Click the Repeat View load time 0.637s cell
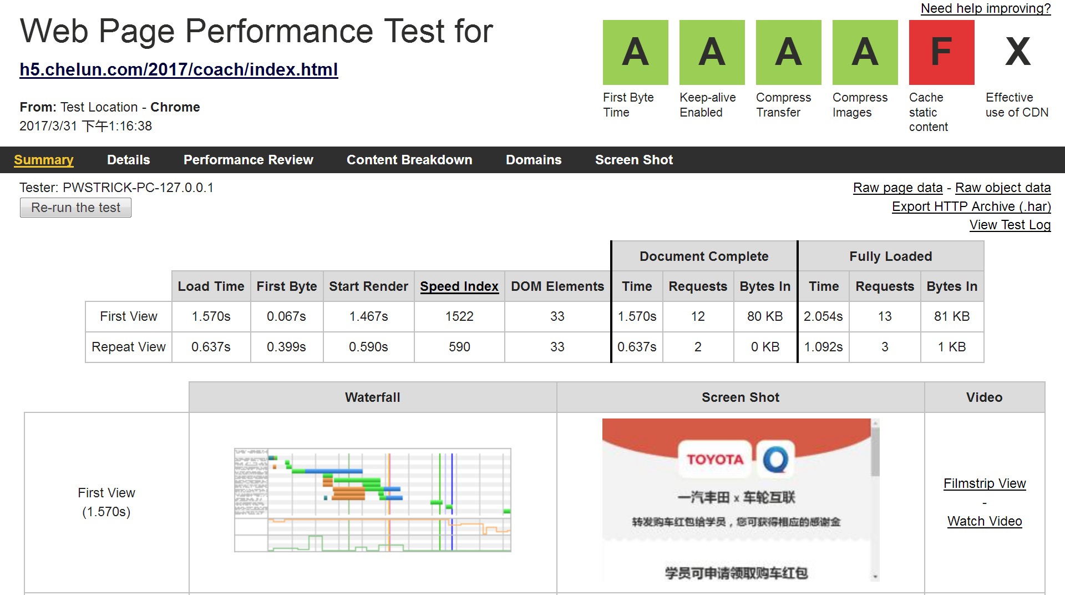This screenshot has width=1065, height=595. coord(211,347)
